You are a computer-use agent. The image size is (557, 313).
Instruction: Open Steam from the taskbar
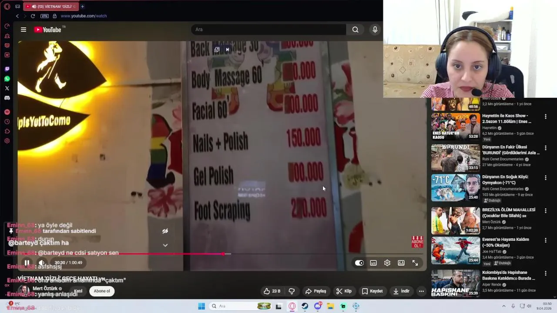305,306
